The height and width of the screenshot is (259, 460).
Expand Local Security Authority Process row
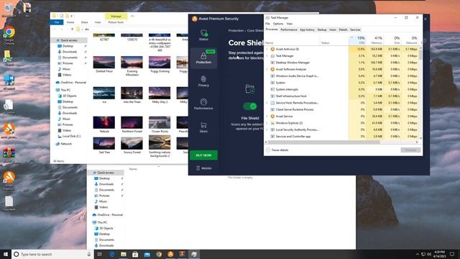point(267,129)
